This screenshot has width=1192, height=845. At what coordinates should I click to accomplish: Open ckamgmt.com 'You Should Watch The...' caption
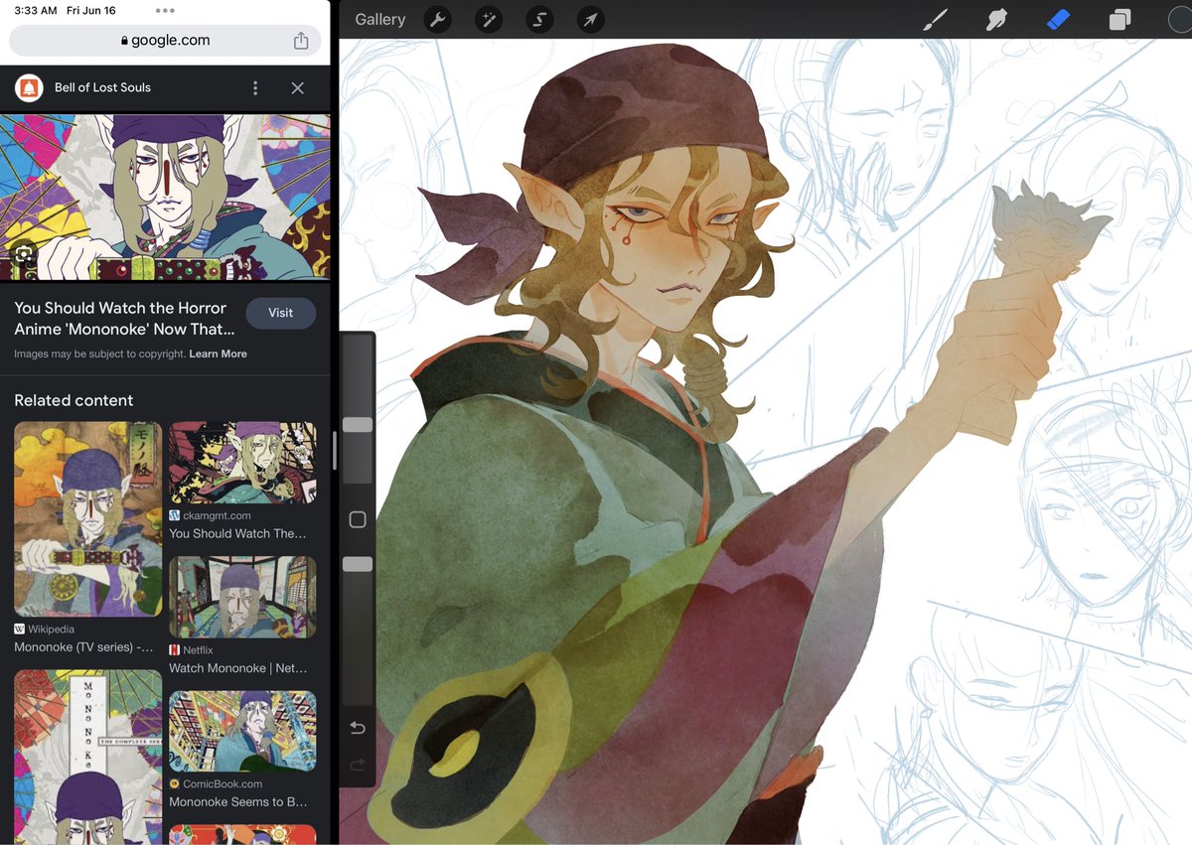[x=237, y=533]
